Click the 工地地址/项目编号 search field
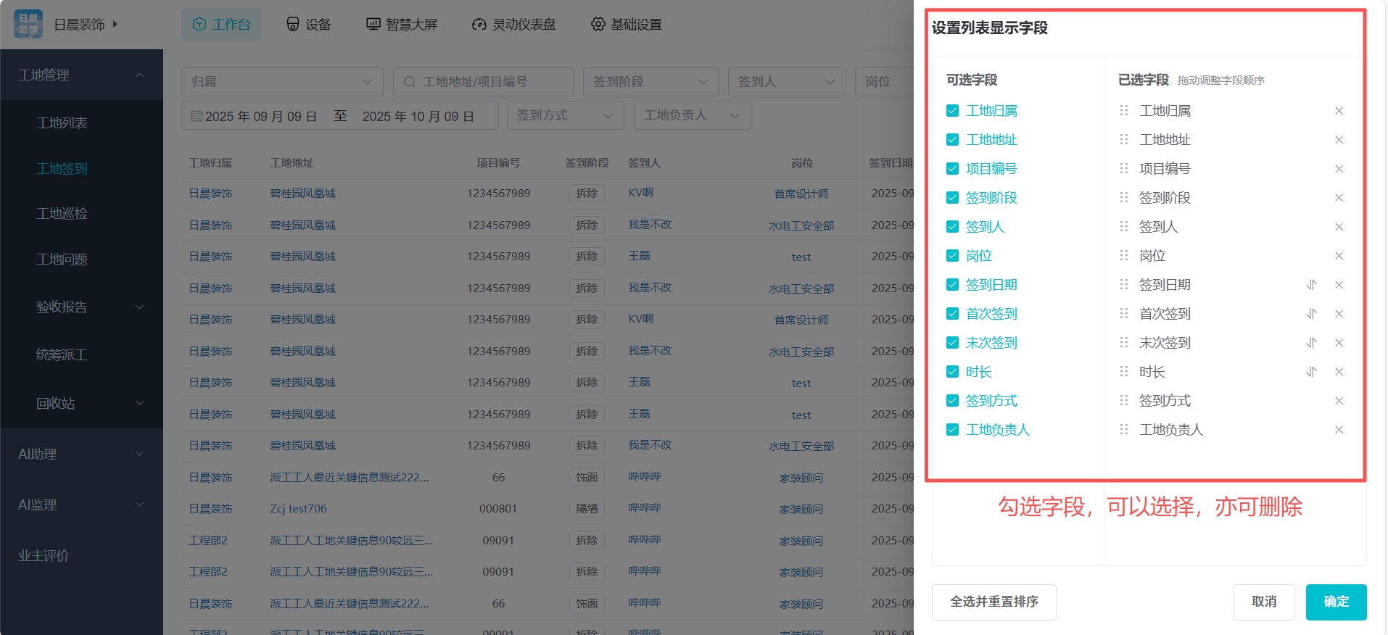 click(484, 82)
